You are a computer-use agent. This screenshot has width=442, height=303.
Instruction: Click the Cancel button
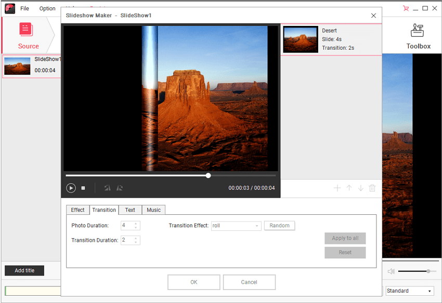[249, 282]
